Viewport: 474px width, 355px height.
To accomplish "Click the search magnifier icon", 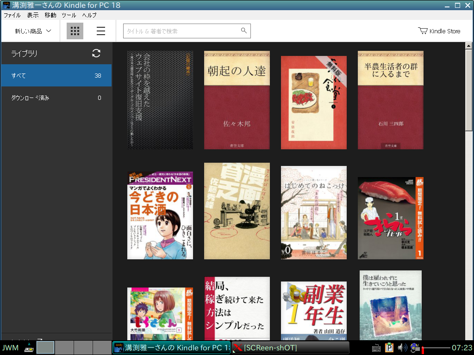I will point(243,31).
